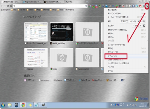Open the Instapaper bookmark in bookmarks bar

click(5, 10)
